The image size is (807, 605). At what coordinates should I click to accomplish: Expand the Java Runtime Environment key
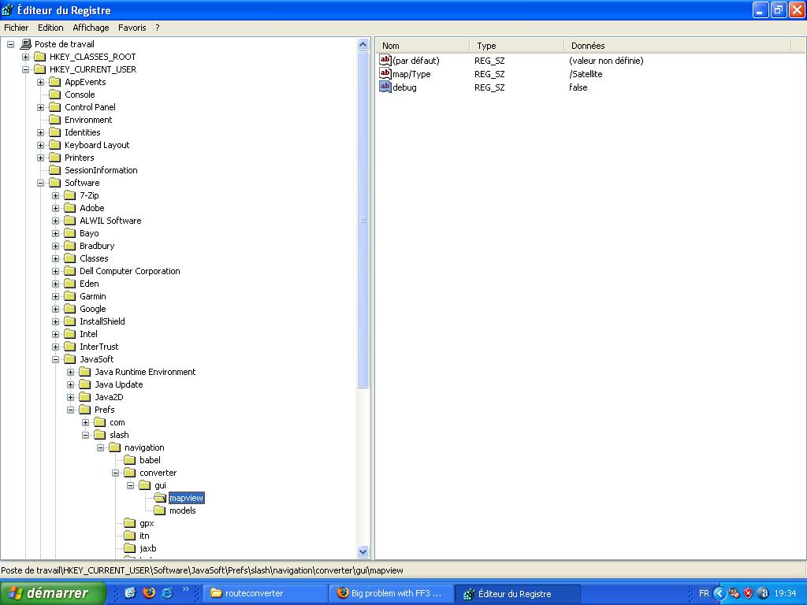(71, 372)
